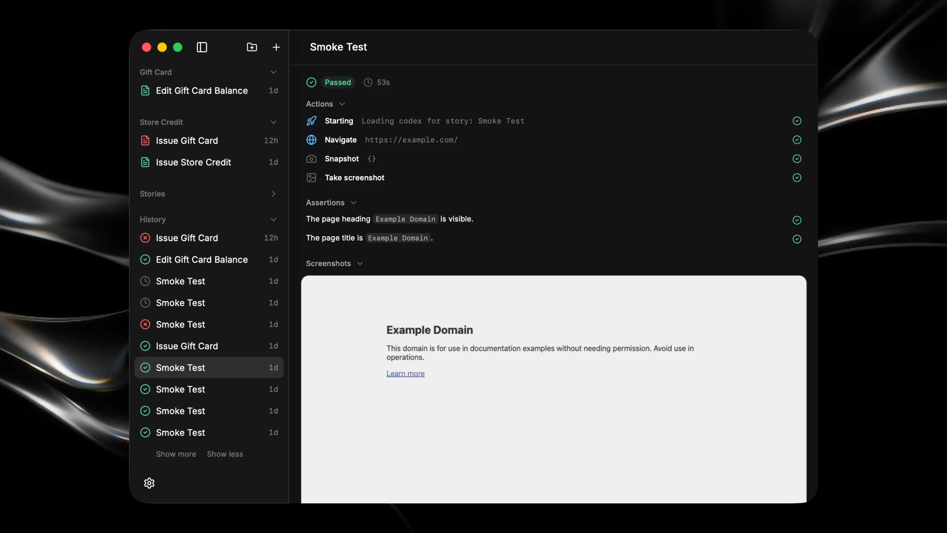The height and width of the screenshot is (533, 947).
Task: Click the globe icon beside Navigate
Action: click(311, 140)
